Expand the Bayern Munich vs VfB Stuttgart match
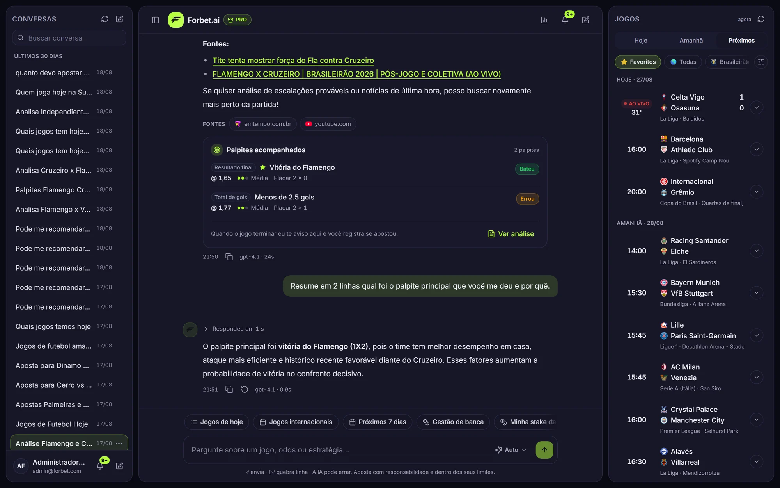 pos(756,293)
